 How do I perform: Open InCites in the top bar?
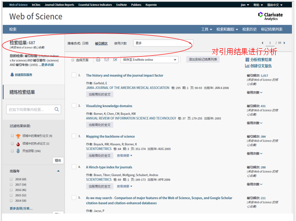[x=36, y=5]
